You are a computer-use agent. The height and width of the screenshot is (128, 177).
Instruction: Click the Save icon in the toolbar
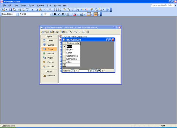10,10
